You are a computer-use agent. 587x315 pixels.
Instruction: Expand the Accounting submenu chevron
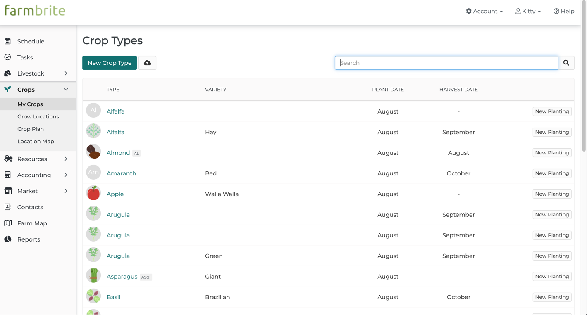66,175
